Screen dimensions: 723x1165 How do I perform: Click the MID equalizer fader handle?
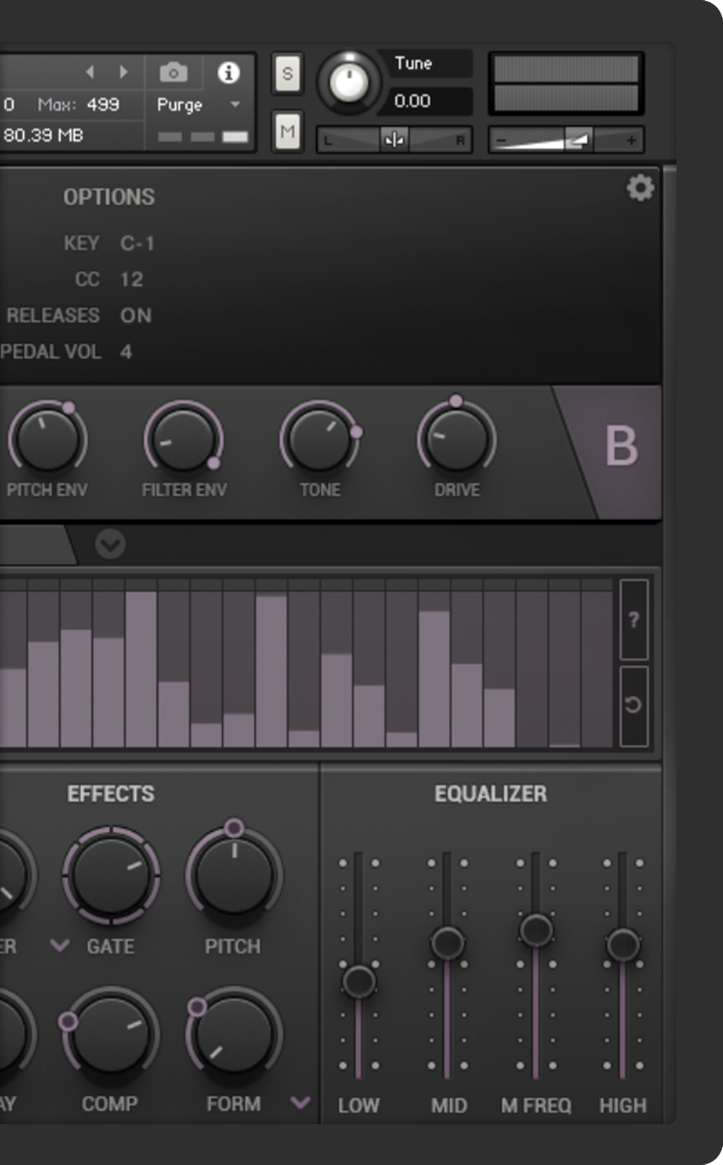(448, 942)
